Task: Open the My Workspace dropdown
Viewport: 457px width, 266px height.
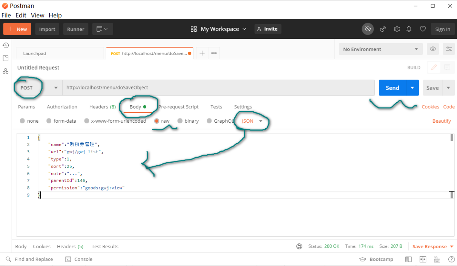Action: point(224,29)
